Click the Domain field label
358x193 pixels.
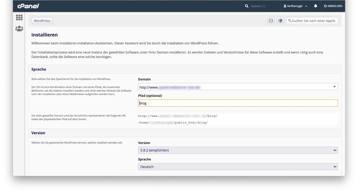[144, 79]
